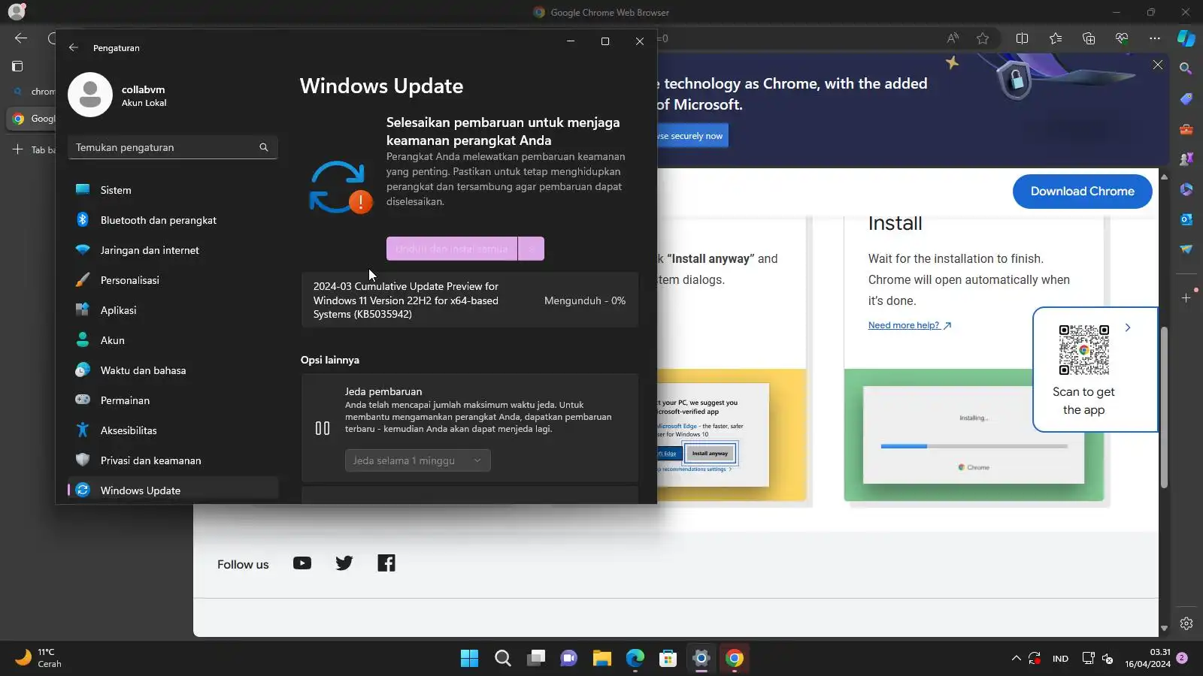Open Aksesibilitas settings
The height and width of the screenshot is (676, 1203).
click(173, 430)
